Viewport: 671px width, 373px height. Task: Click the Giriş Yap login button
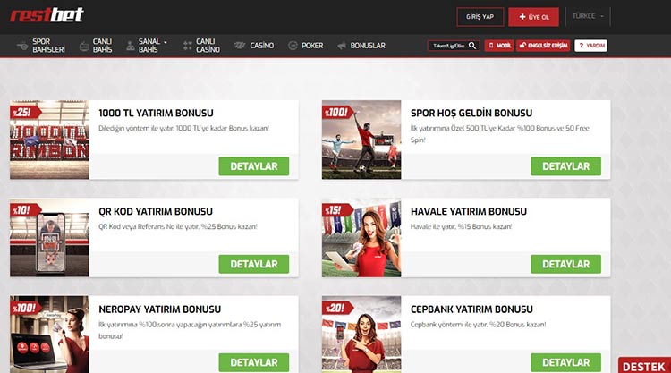click(480, 17)
